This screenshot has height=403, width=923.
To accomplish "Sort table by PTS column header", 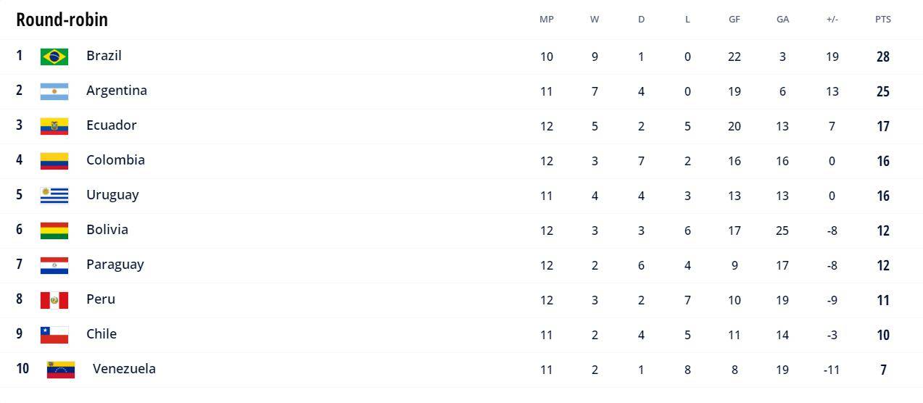I will [x=882, y=20].
